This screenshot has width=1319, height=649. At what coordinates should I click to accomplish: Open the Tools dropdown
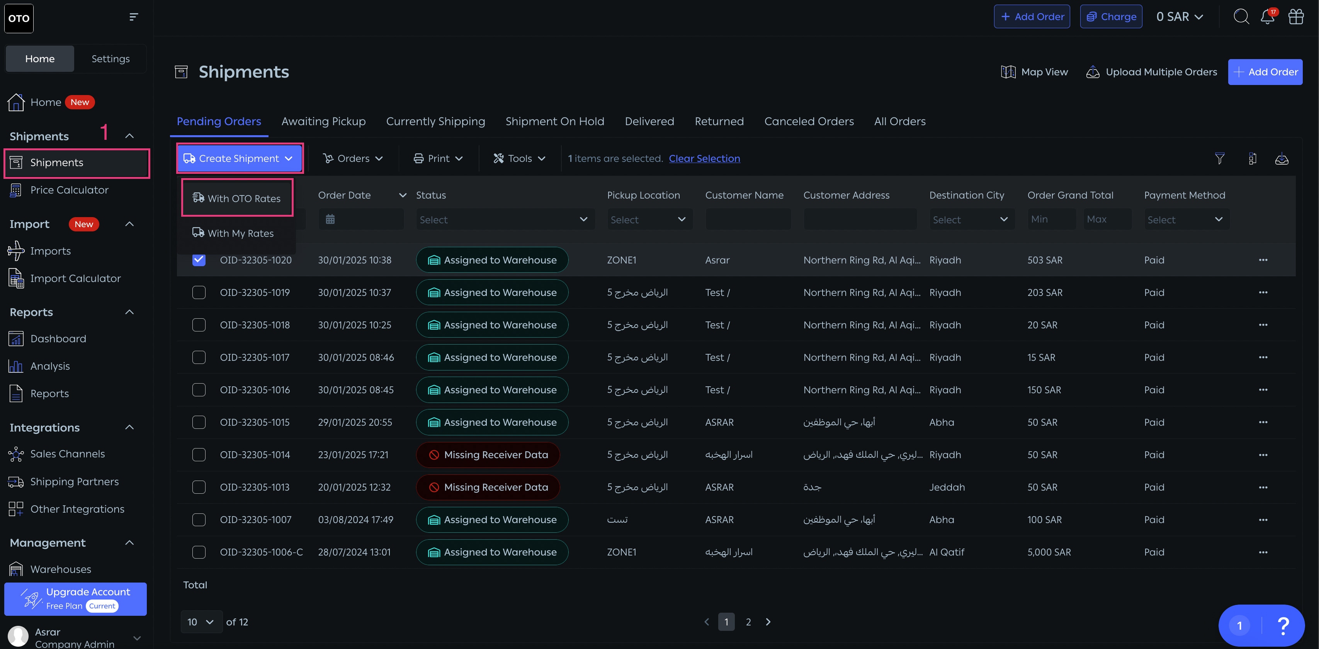click(x=519, y=159)
